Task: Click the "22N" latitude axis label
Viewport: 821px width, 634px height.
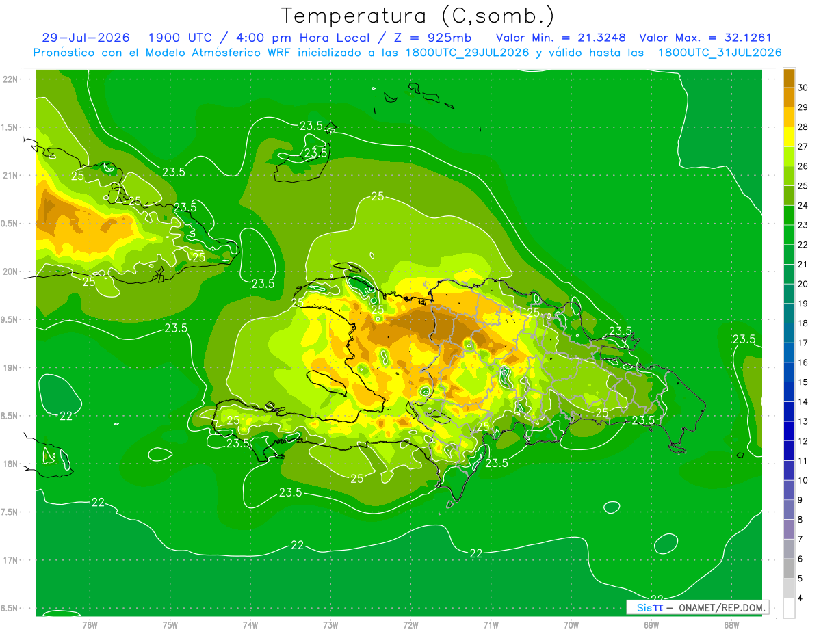Action: (x=11, y=79)
